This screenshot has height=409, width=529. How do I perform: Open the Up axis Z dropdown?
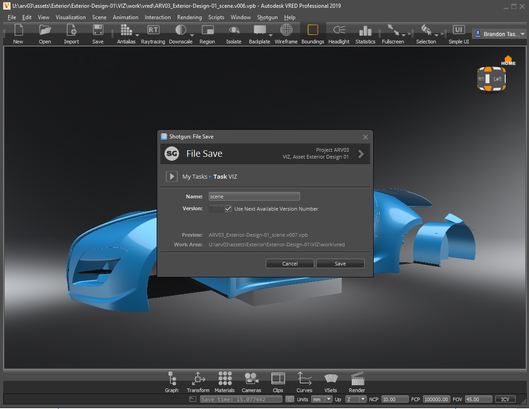[x=356, y=399]
